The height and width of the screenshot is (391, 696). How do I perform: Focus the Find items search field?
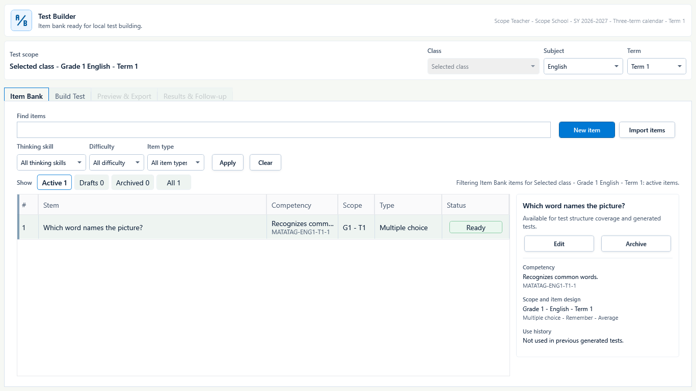[x=284, y=130]
